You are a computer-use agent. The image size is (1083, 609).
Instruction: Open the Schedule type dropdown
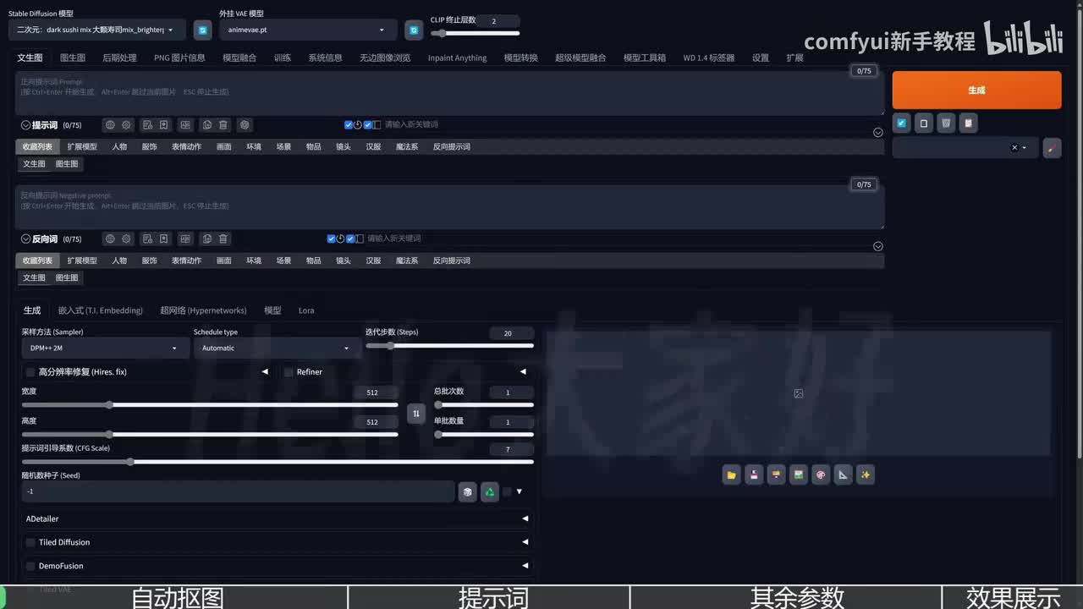[x=277, y=348]
